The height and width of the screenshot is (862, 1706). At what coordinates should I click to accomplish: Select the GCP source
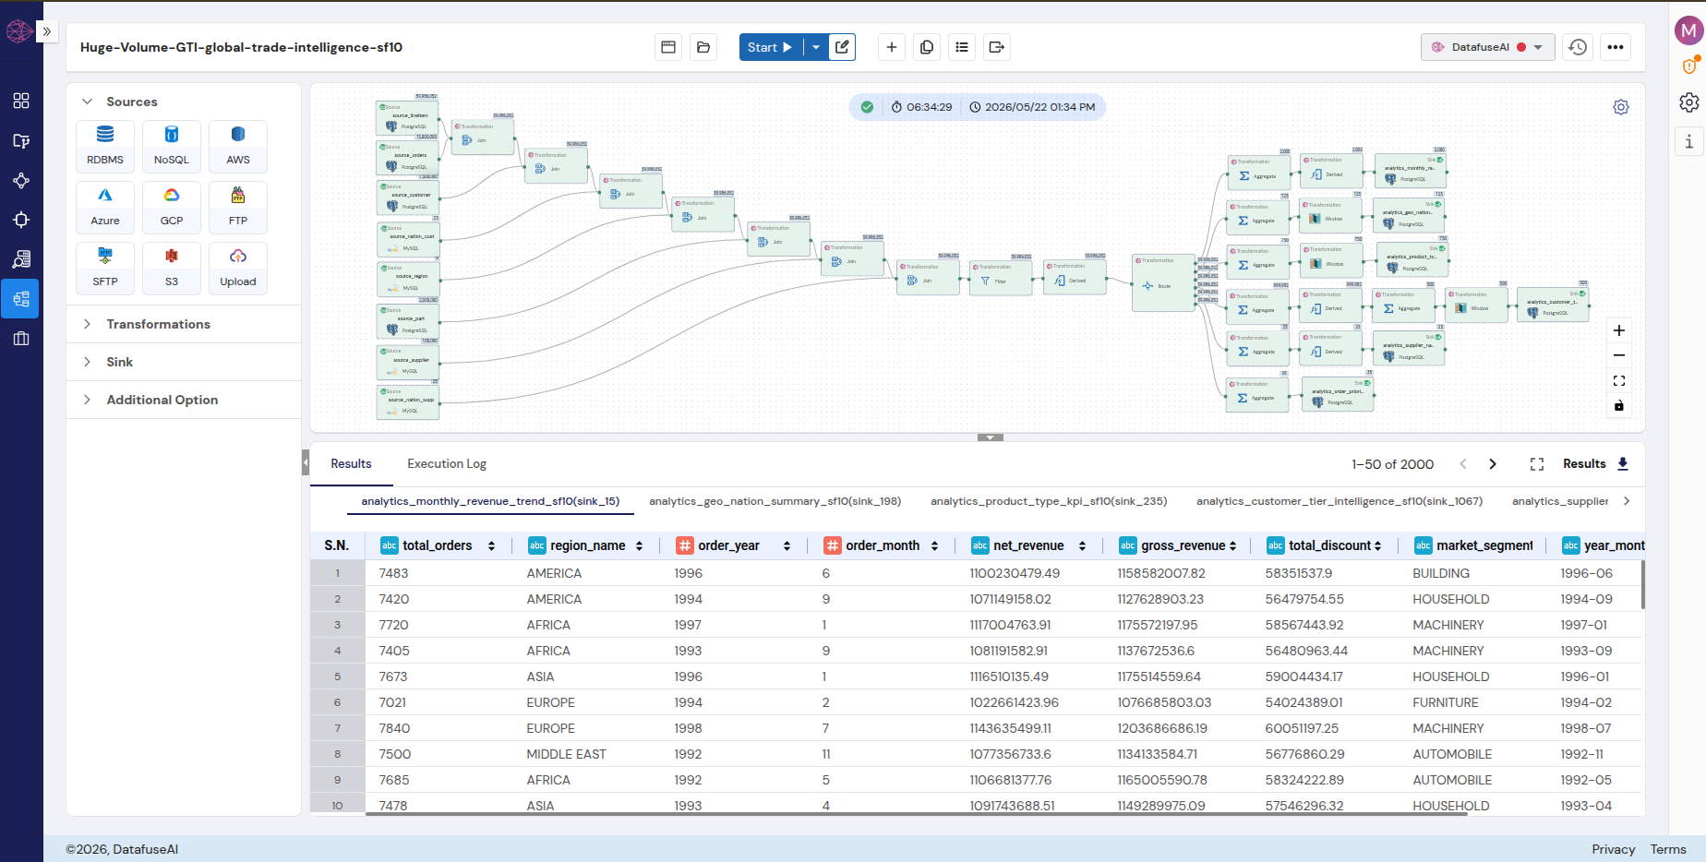pos(172,207)
